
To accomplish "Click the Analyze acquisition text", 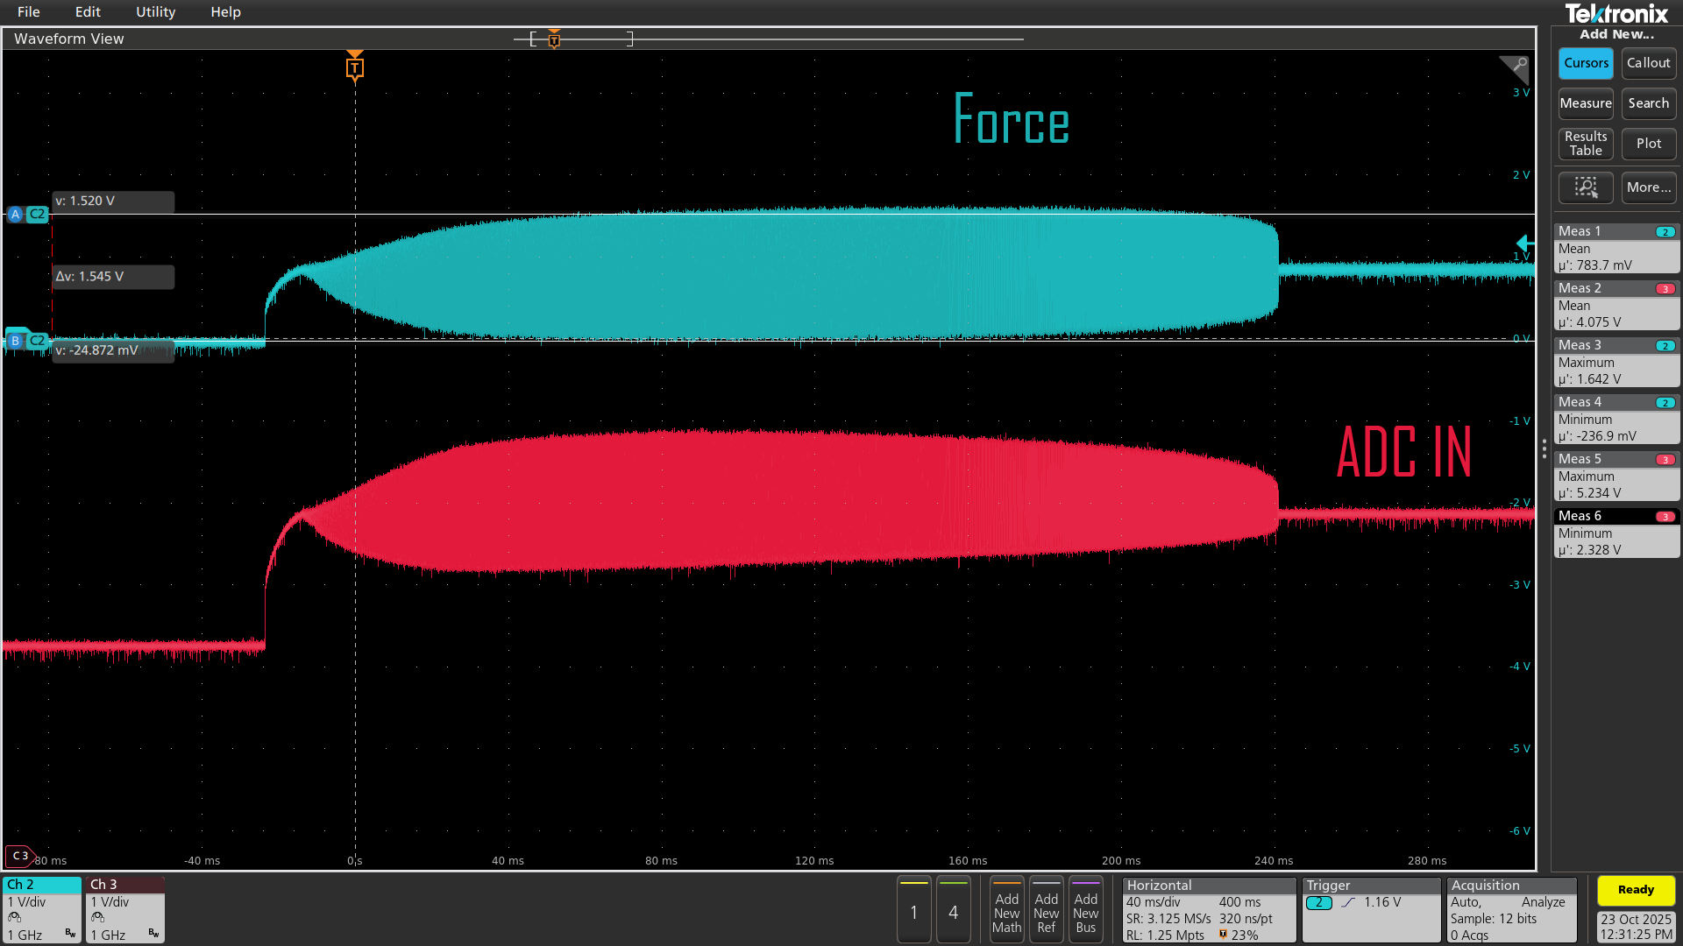I will click(1543, 902).
